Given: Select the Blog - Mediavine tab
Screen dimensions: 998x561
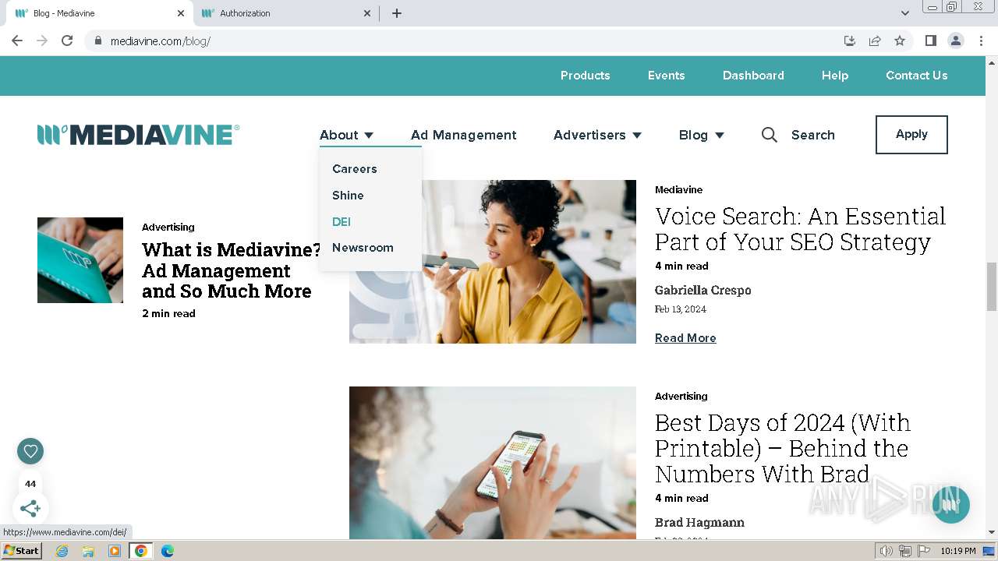Looking at the screenshot, I should coord(99,13).
